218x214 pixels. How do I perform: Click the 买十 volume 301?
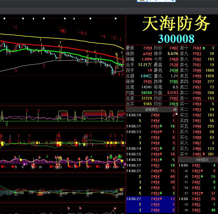[211, 154]
